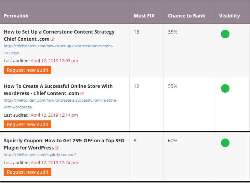Sort table by Must FIX column header
This screenshot has height=183, width=250.
click(x=145, y=16)
